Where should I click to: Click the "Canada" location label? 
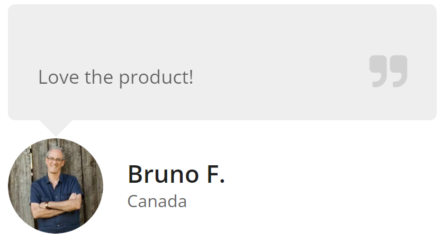[157, 201]
